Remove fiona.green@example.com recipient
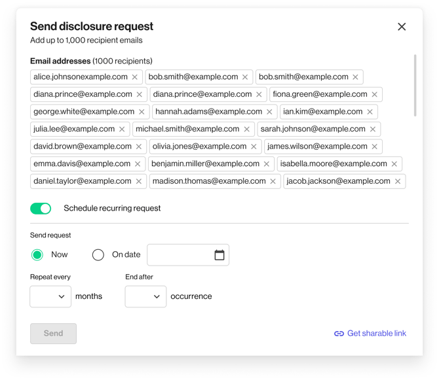The image size is (439, 380). click(375, 95)
